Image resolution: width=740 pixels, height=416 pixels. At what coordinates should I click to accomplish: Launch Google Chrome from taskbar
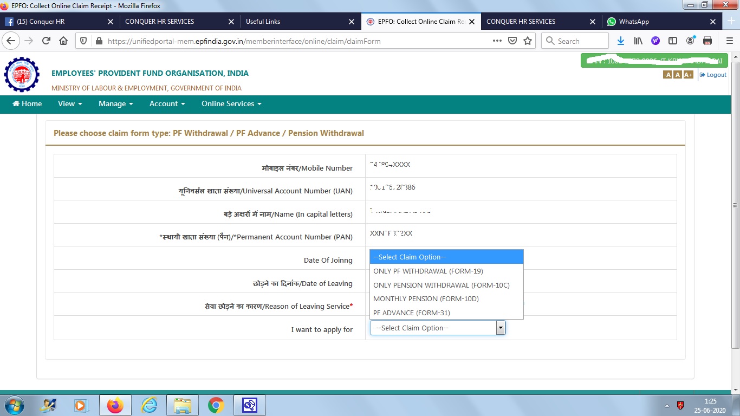(216, 405)
